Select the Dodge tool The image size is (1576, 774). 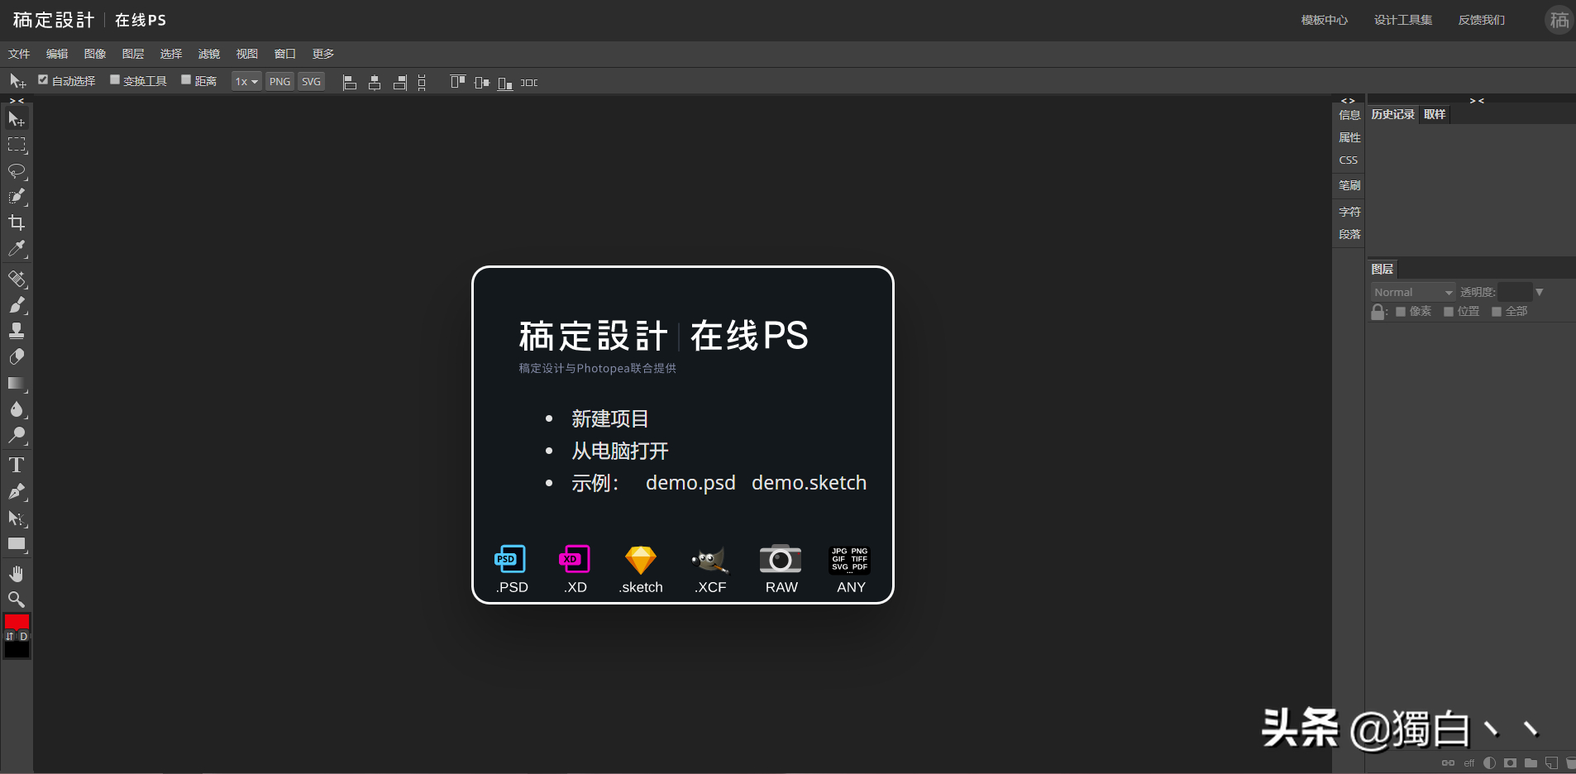17,436
